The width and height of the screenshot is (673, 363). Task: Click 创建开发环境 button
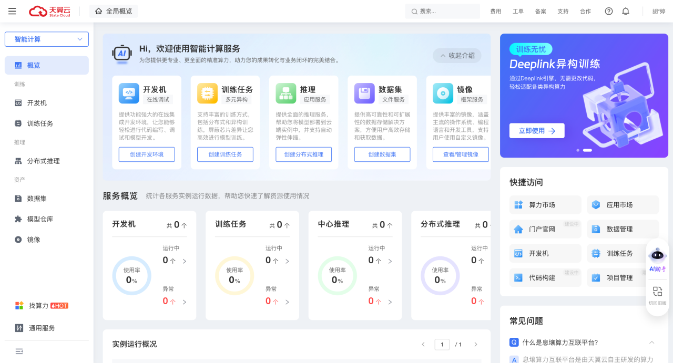147,154
